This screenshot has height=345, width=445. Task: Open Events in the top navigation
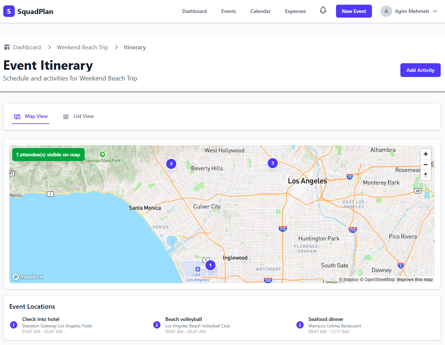[228, 11]
